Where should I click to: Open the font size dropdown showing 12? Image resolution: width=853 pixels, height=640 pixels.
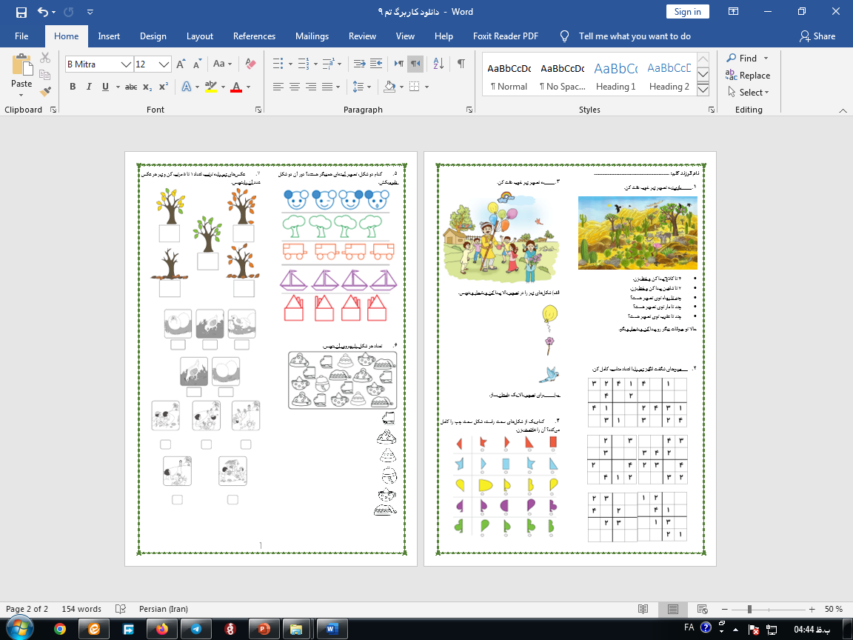164,64
